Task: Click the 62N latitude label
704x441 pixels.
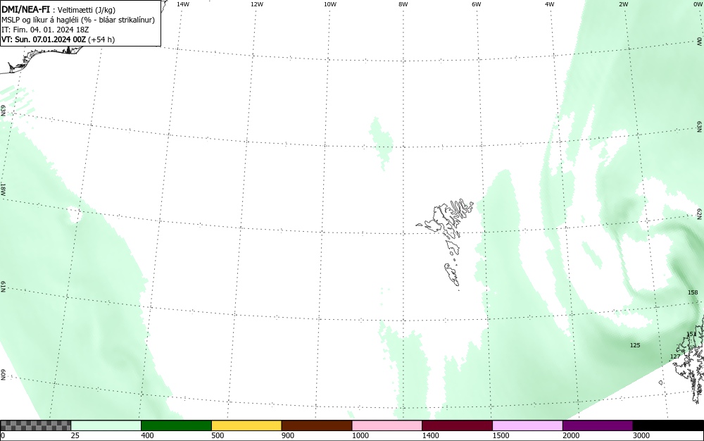Action: coord(700,214)
